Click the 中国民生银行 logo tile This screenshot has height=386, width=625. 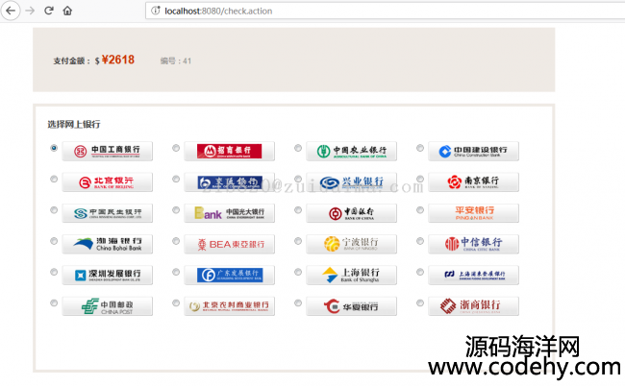pyautogui.click(x=108, y=213)
